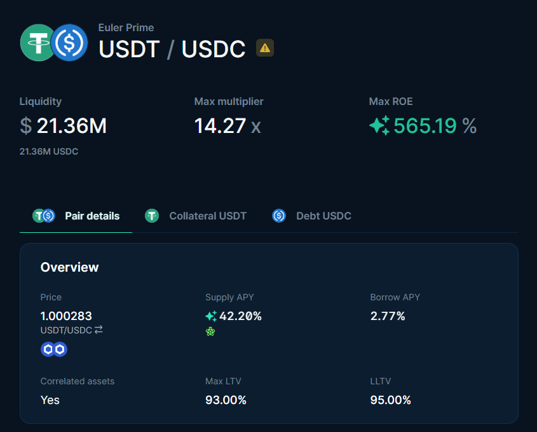The image size is (537, 432).
Task: Click the green rewards icon below Supply APY
Action: point(210,331)
